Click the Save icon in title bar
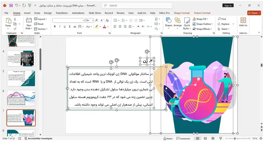Screen dimensions: 263x141 pos(11,5)
